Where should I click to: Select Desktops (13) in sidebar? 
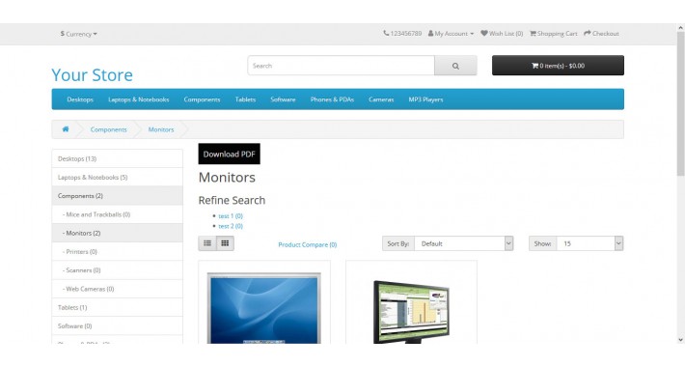pos(117,158)
